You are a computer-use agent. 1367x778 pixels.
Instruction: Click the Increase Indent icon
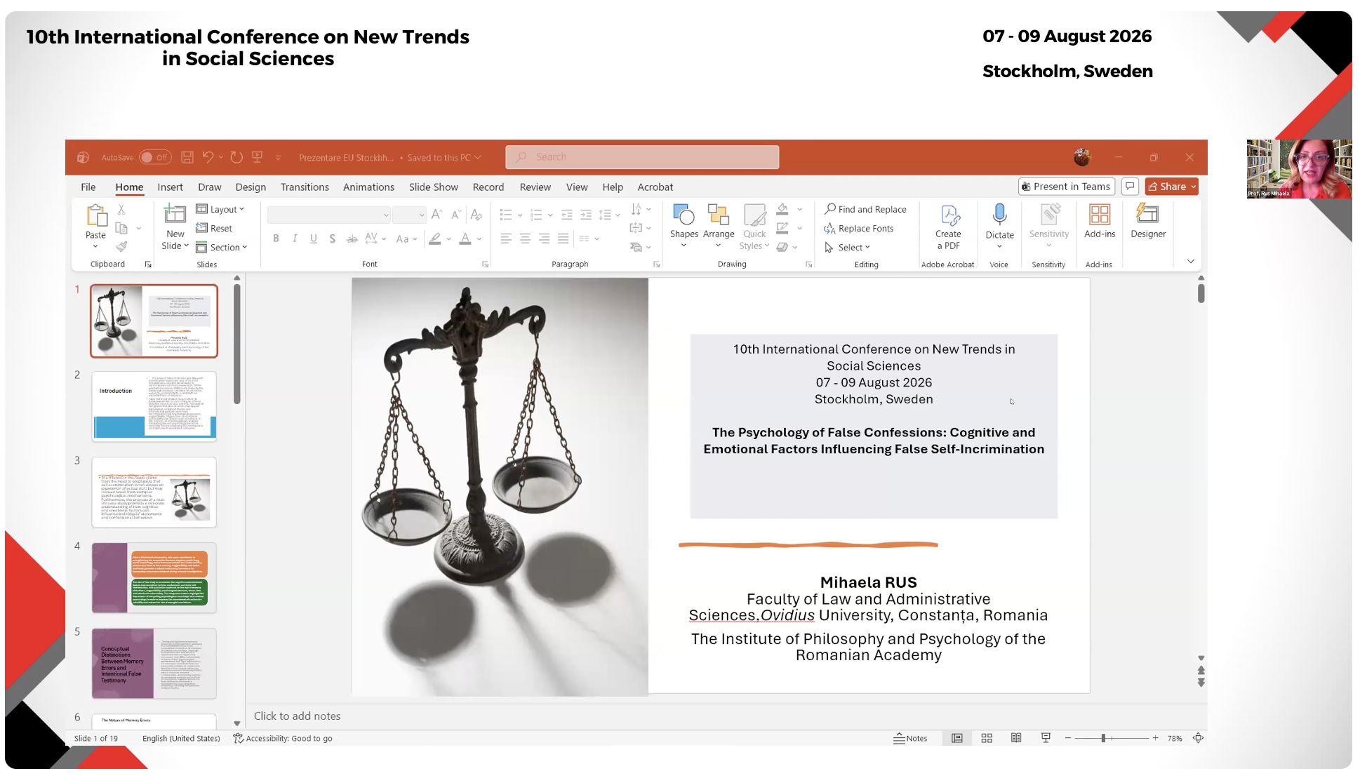[586, 215]
